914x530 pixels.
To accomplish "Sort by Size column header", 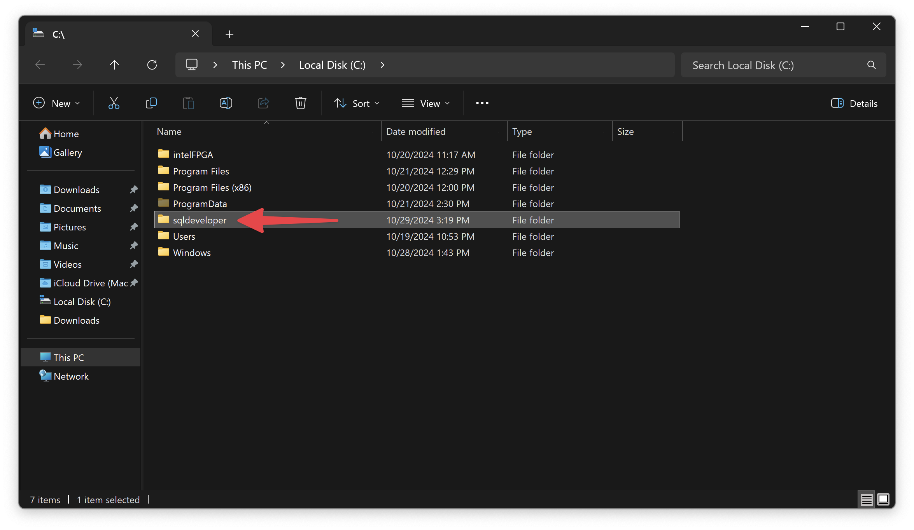I will (x=647, y=132).
